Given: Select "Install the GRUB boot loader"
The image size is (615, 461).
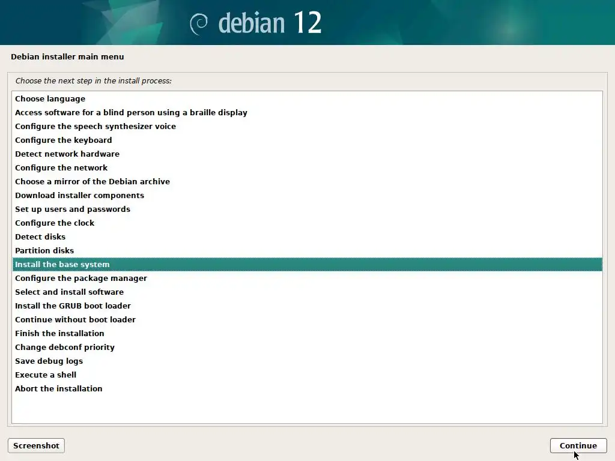Looking at the screenshot, I should pos(307,306).
